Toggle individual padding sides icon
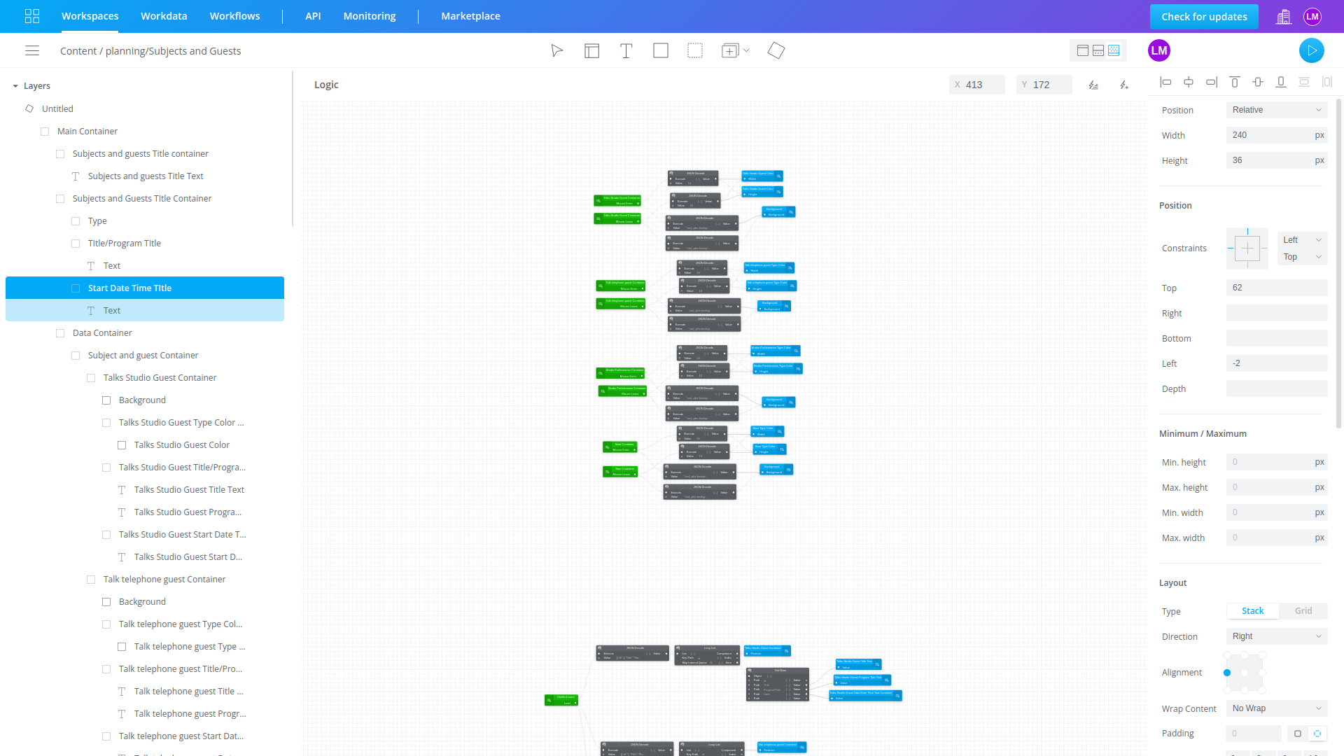 point(1317,733)
